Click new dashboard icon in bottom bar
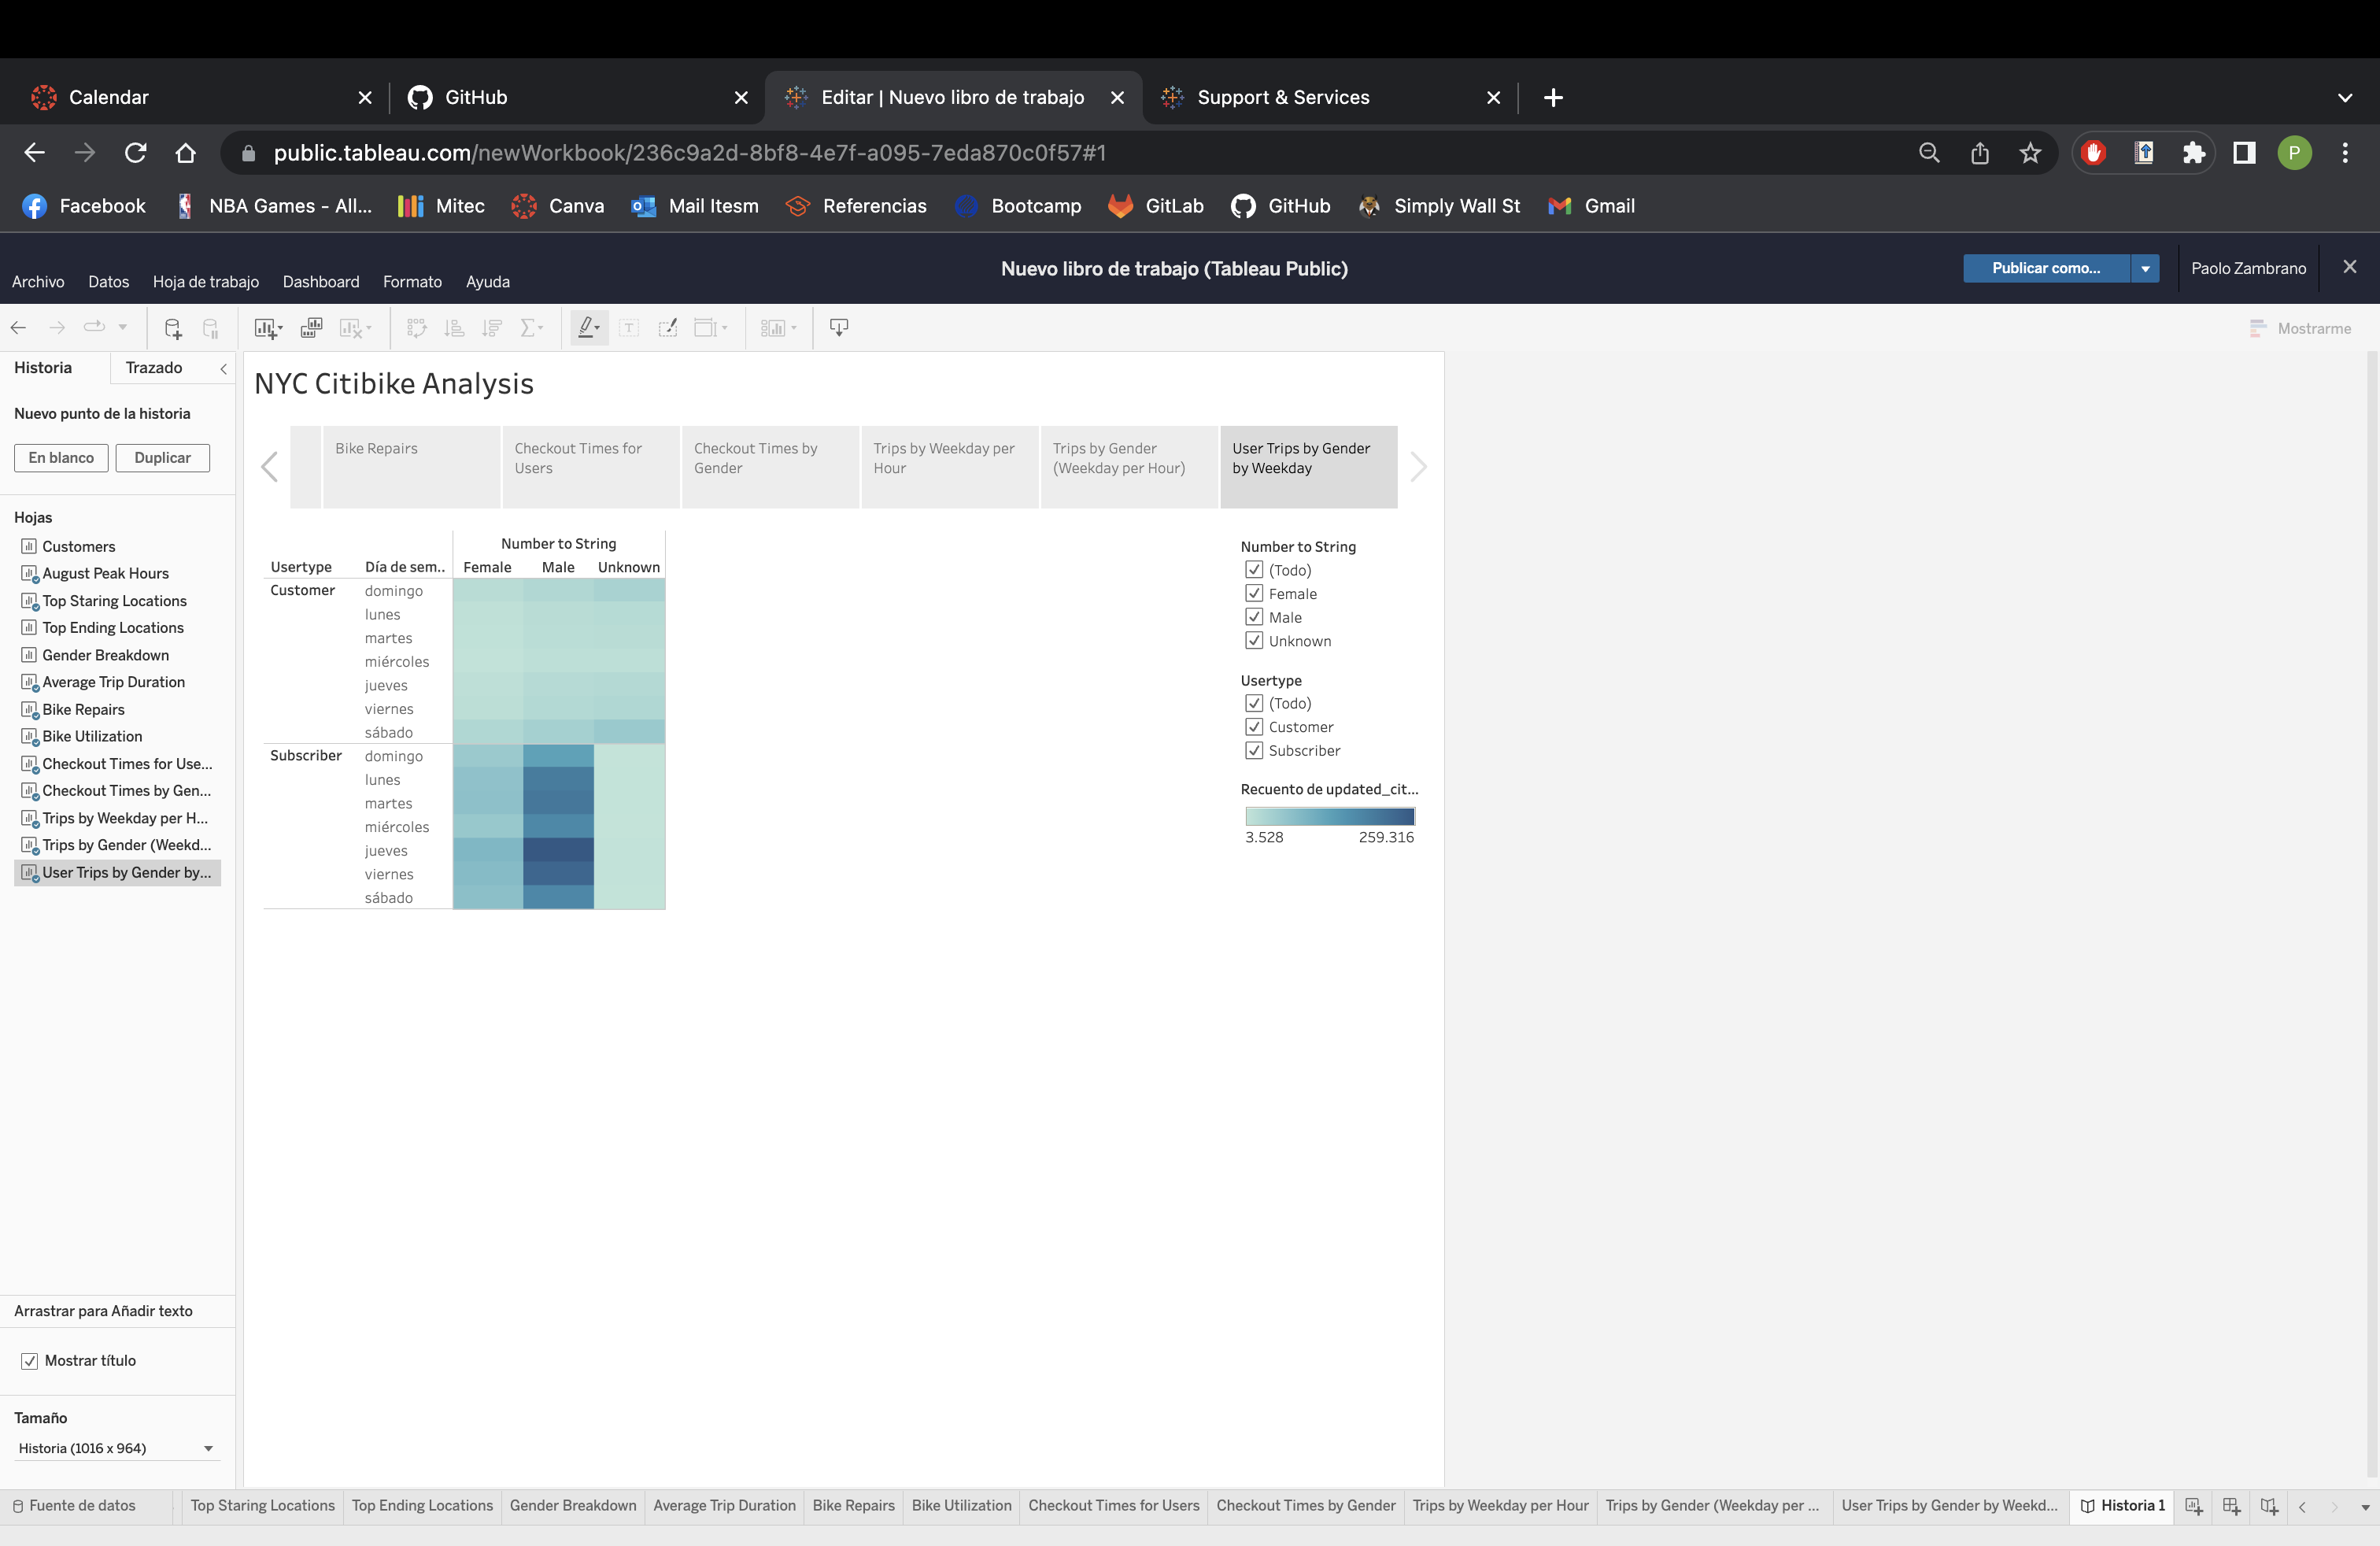Image resolution: width=2380 pixels, height=1546 pixels. click(x=2231, y=1506)
